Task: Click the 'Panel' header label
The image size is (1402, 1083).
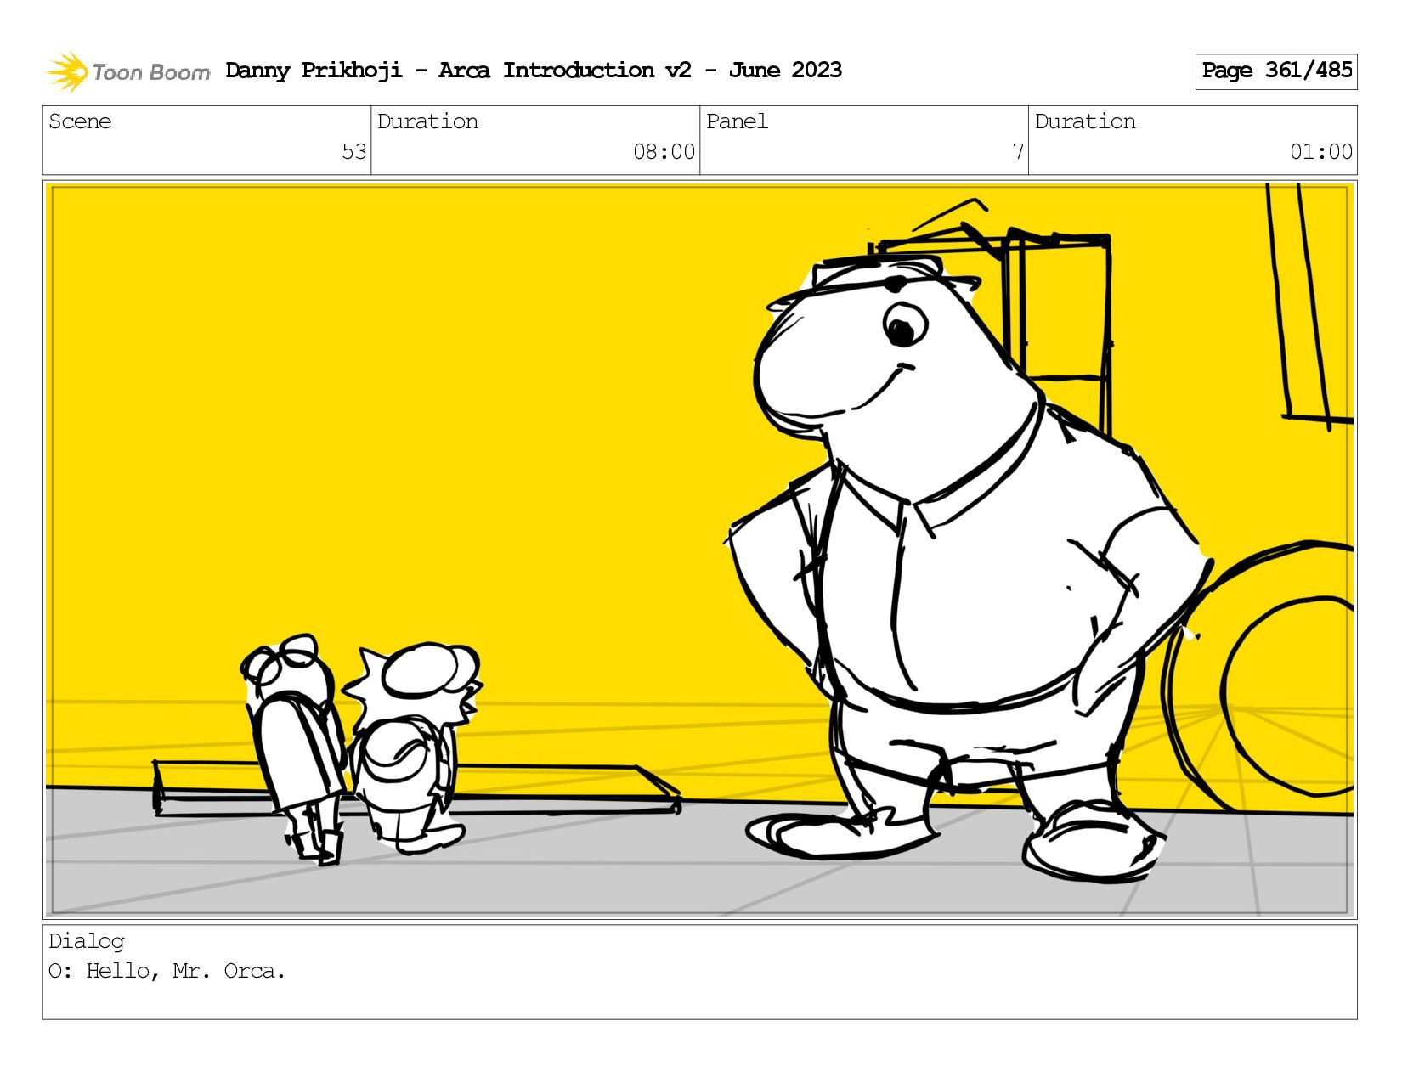Action: pos(737,121)
